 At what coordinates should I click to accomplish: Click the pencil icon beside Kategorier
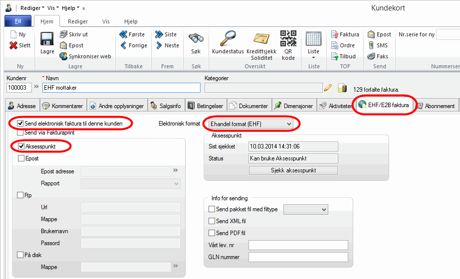[328, 88]
